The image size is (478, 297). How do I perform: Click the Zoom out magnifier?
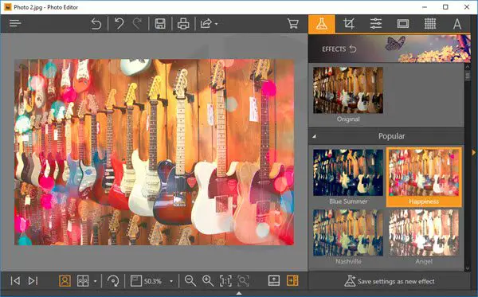click(x=190, y=281)
